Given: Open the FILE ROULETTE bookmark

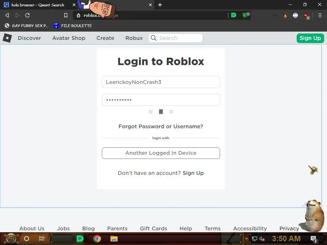Looking at the screenshot, I should [73, 26].
